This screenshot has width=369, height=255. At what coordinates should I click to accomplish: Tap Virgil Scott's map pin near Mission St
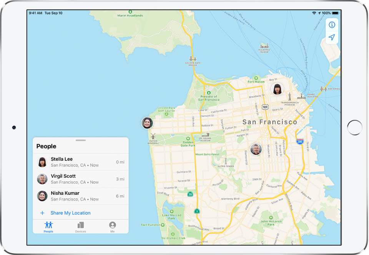click(x=256, y=149)
